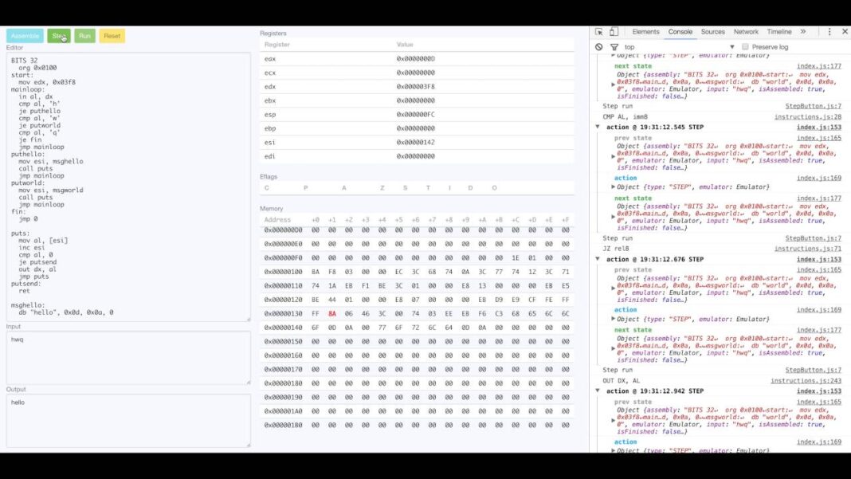Expand the first next state Object entry
The width and height of the screenshot is (851, 479).
(x=613, y=84)
